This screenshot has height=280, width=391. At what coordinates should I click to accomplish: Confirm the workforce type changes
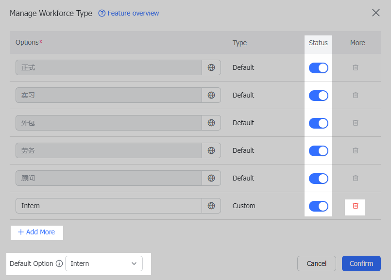tap(361, 264)
